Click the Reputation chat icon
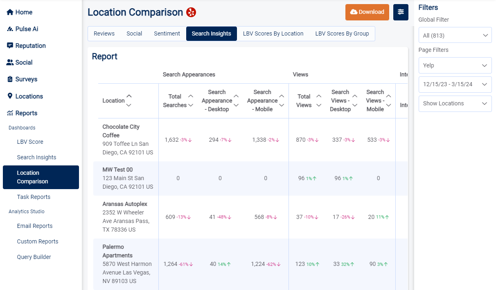This screenshot has width=496, height=290. (x=10, y=46)
